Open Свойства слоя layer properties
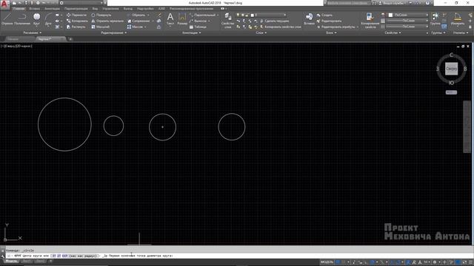Image resolution: width=474 pixels, height=266 pixels. click(x=227, y=21)
